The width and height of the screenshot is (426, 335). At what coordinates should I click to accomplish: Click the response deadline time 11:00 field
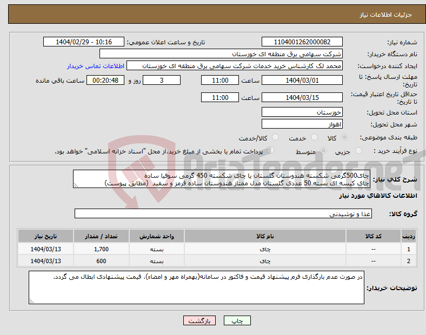[x=220, y=81]
